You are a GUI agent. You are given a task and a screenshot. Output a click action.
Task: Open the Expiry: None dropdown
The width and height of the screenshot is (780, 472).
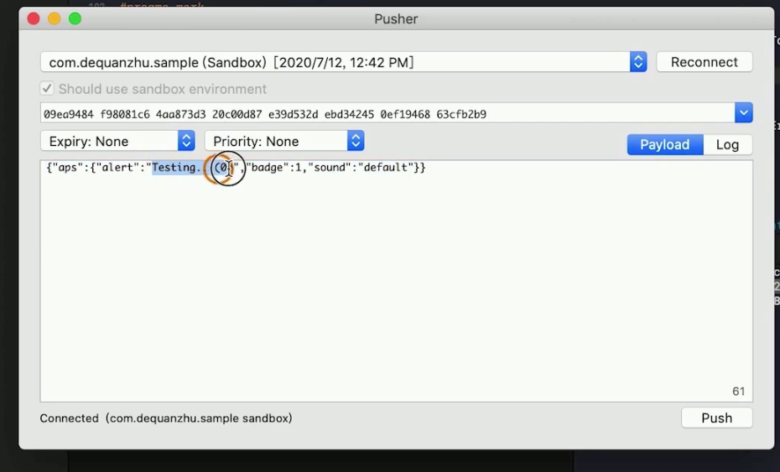point(117,141)
